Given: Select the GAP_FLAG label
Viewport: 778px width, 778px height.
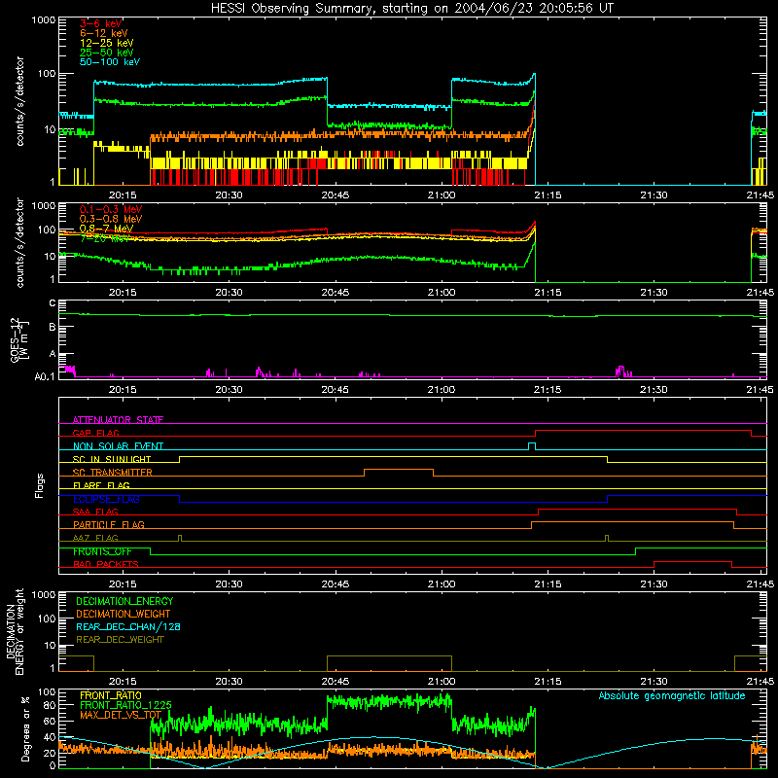Looking at the screenshot, I should pos(95,433).
